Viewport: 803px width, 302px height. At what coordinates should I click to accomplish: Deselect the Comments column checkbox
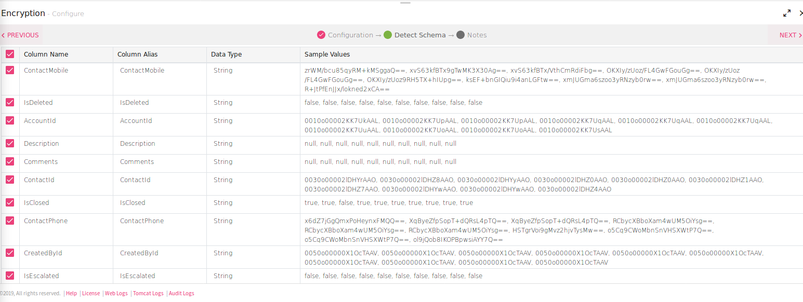[x=9, y=161]
